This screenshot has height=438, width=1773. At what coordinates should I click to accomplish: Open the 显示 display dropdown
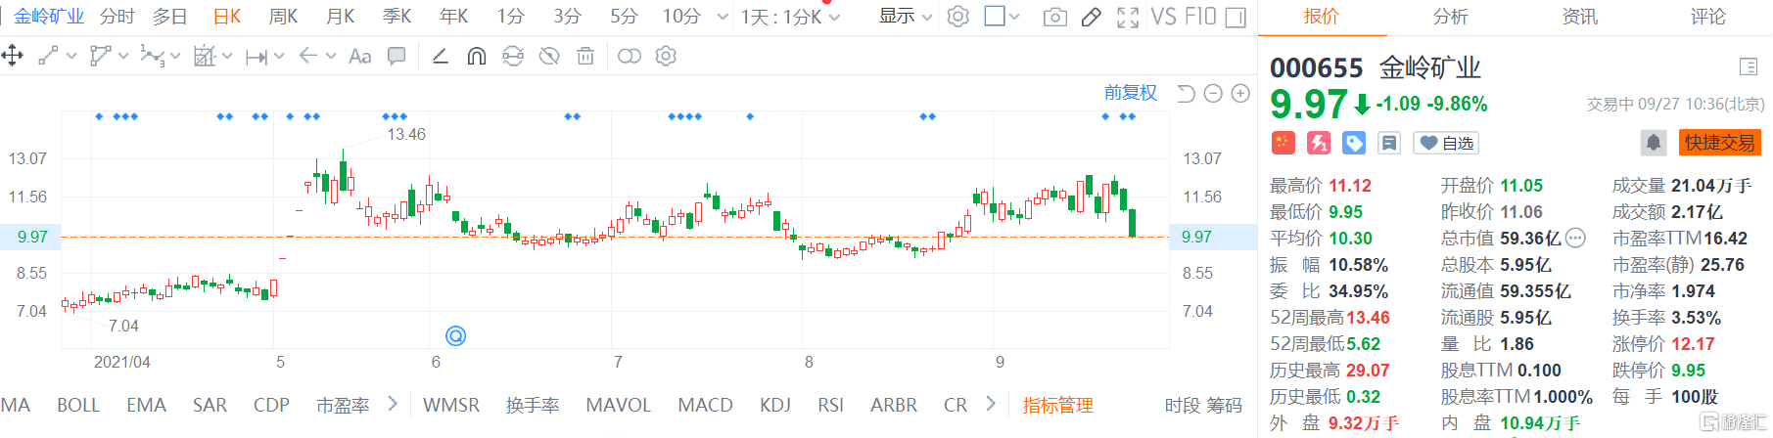click(906, 17)
